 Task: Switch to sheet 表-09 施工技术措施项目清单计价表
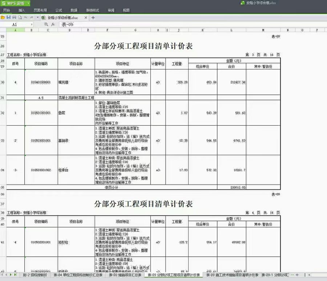[232, 275]
